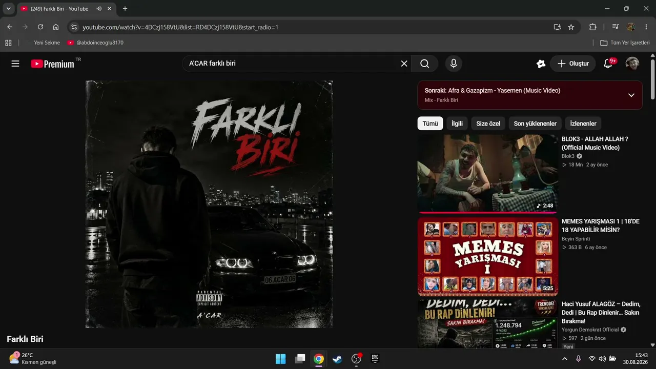The height and width of the screenshot is (369, 656).
Task: Click the icon left of Oluştur
Action: (541, 64)
